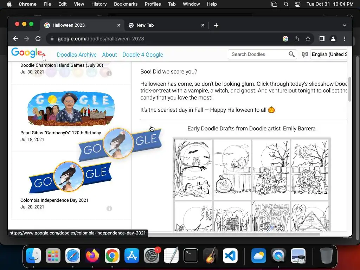The width and height of the screenshot is (360, 270).
Task: Click the page vertical scrollbar thumb
Action: [350, 89]
